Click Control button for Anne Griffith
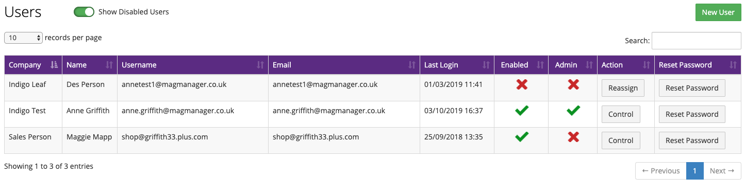The height and width of the screenshot is (194, 745). [x=621, y=114]
